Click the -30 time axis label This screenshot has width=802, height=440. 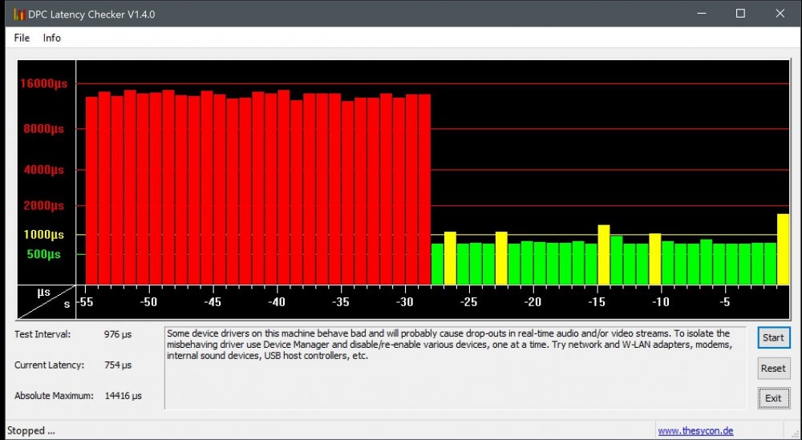(404, 302)
